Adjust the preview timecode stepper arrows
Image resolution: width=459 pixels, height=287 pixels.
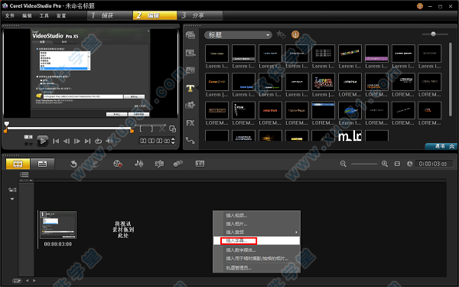pyautogui.click(x=173, y=141)
